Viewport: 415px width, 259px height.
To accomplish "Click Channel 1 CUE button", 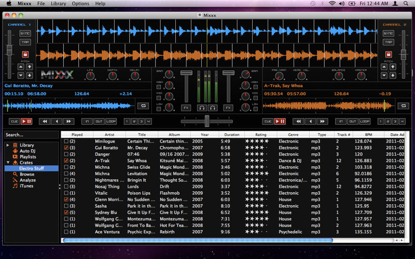I will tap(15, 121).
